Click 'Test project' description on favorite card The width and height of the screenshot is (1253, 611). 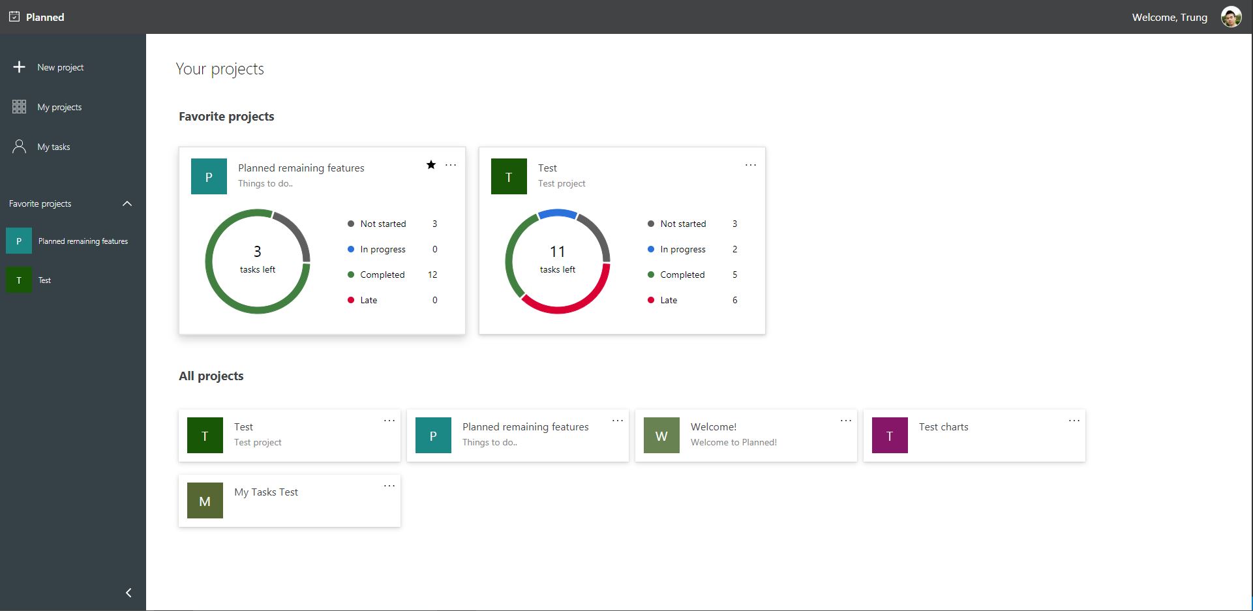tap(562, 183)
